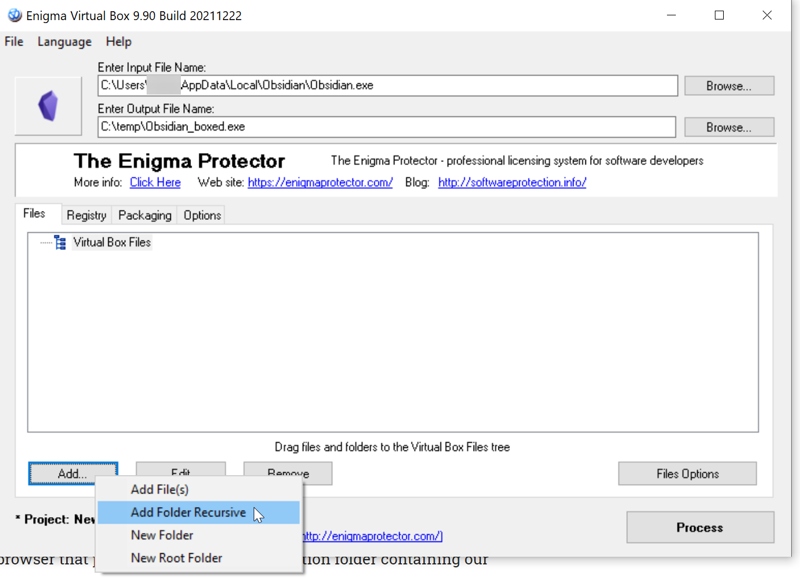The width and height of the screenshot is (800, 578).
Task: Switch to the Options tab
Action: 202,215
